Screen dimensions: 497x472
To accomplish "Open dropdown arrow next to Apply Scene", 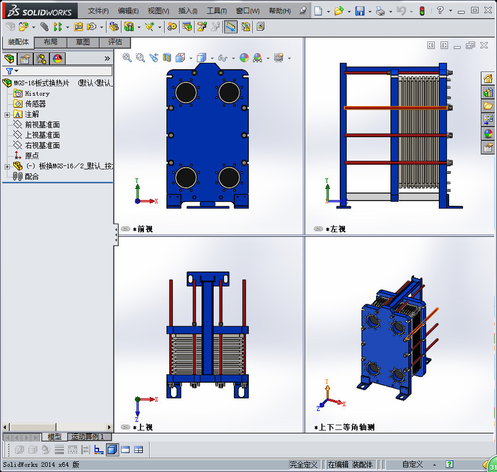I will coord(268,58).
